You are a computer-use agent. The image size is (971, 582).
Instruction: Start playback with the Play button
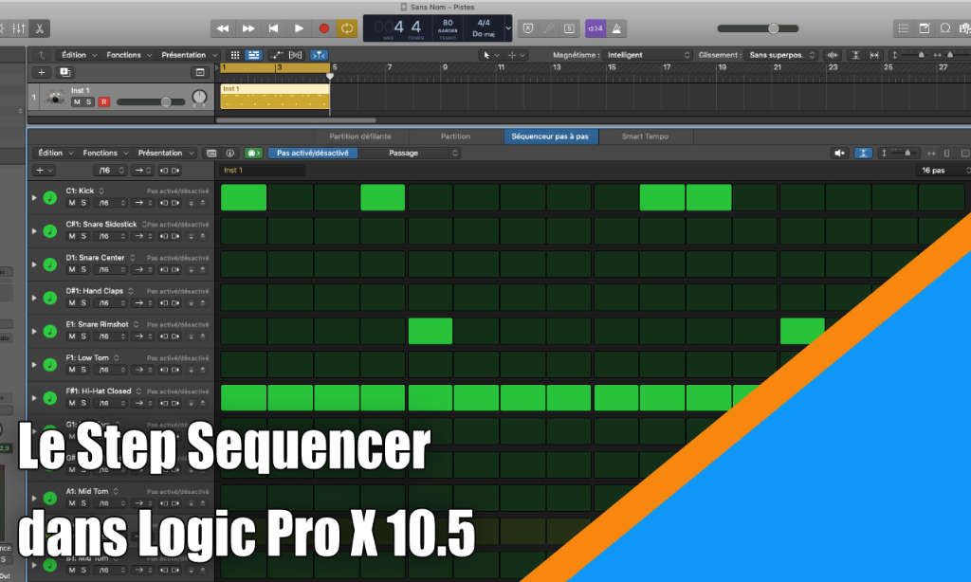point(298,28)
